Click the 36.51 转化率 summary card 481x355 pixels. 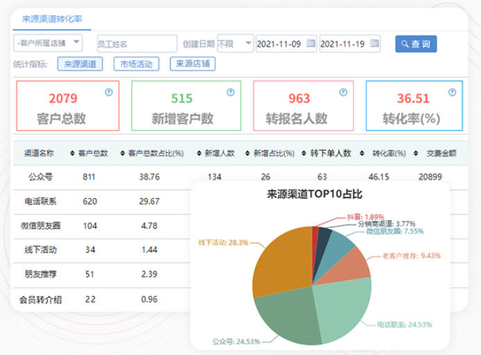tap(414, 106)
